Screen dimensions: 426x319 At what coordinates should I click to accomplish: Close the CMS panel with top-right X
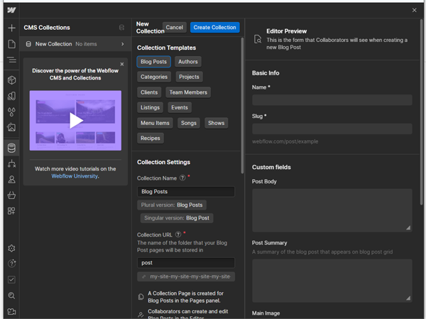(415, 10)
